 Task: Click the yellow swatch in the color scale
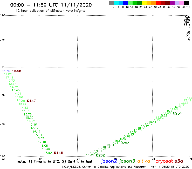[x=144, y=3]
